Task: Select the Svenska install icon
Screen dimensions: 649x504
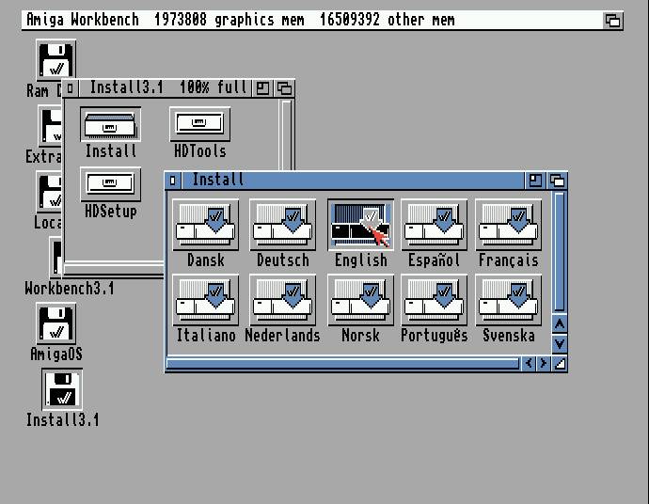Action: [x=508, y=301]
